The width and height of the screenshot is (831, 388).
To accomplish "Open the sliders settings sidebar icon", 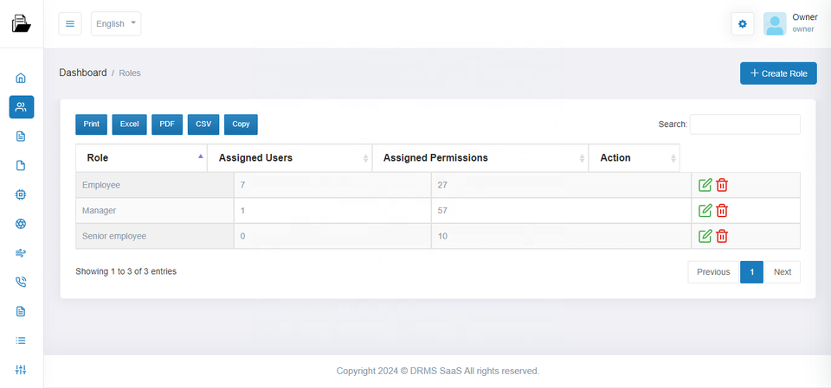I will [22, 370].
